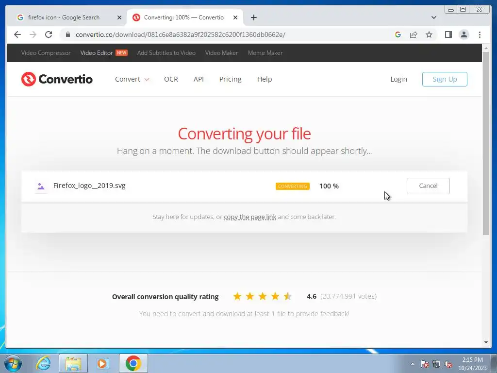The image size is (497, 373).
Task: Open a new tab with the plus button
Action: click(253, 17)
